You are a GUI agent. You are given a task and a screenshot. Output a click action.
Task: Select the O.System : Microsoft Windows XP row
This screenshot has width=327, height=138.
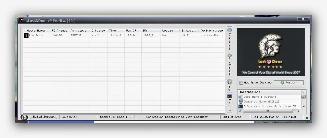(x=270, y=106)
